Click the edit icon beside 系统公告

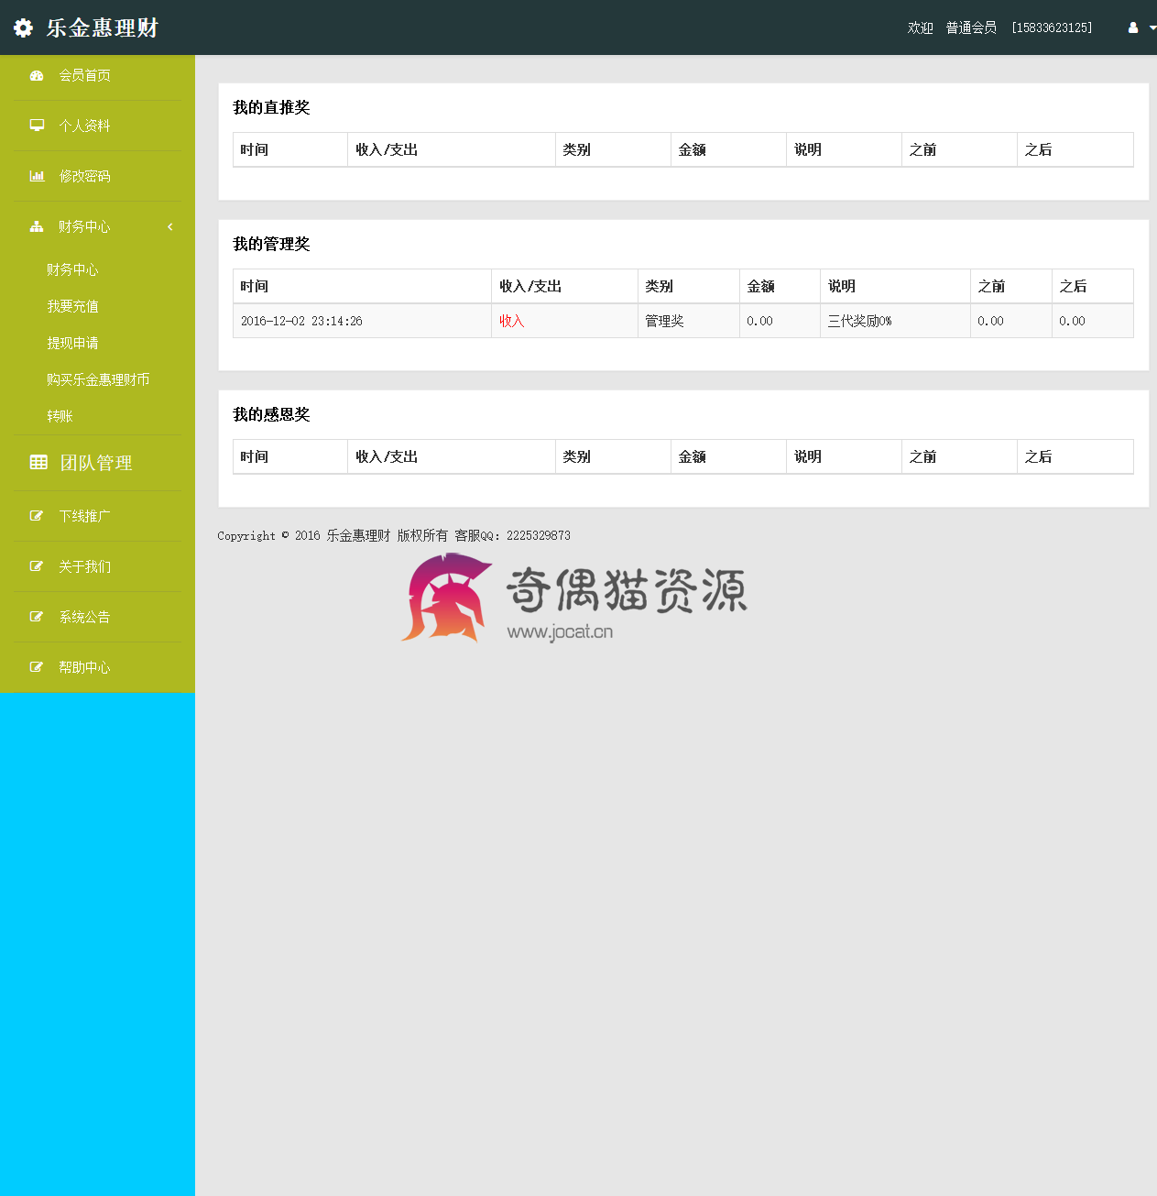[x=37, y=617]
